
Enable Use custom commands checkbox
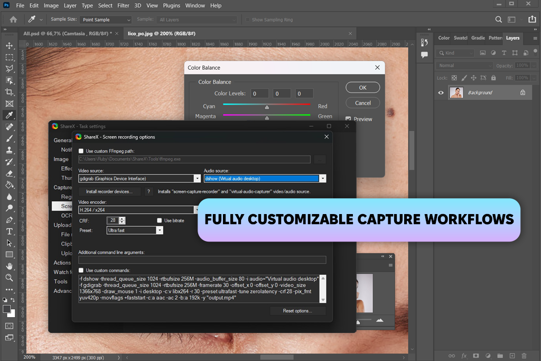[x=81, y=270]
